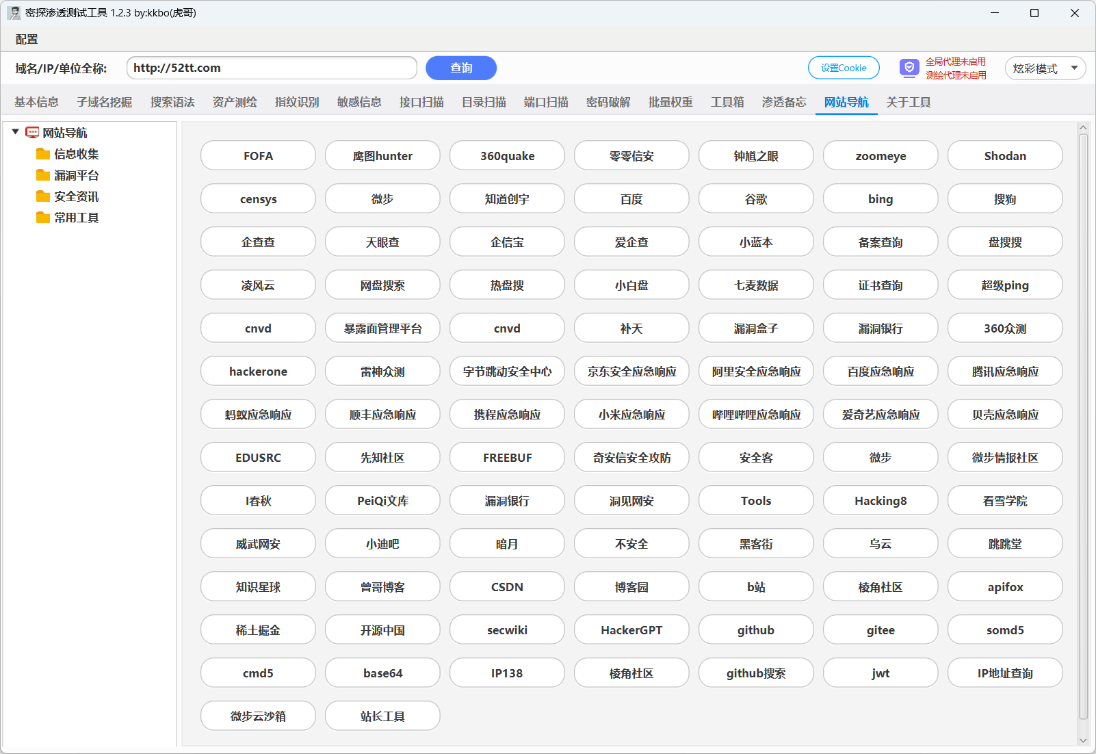The image size is (1096, 754).
Task: Go to the 资产测绘 tab
Action: 235,102
